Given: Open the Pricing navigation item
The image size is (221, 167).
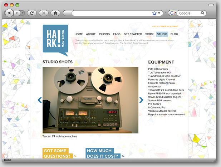Looking at the screenshot, I should pyautogui.click(x=104, y=34).
